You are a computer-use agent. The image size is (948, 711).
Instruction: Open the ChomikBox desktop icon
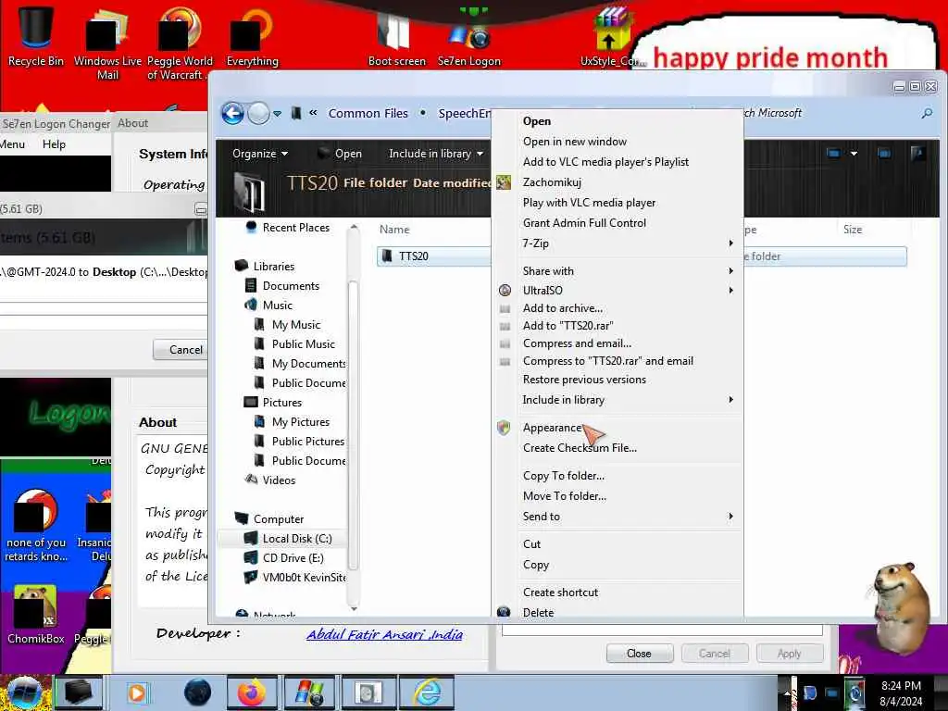pos(36,615)
